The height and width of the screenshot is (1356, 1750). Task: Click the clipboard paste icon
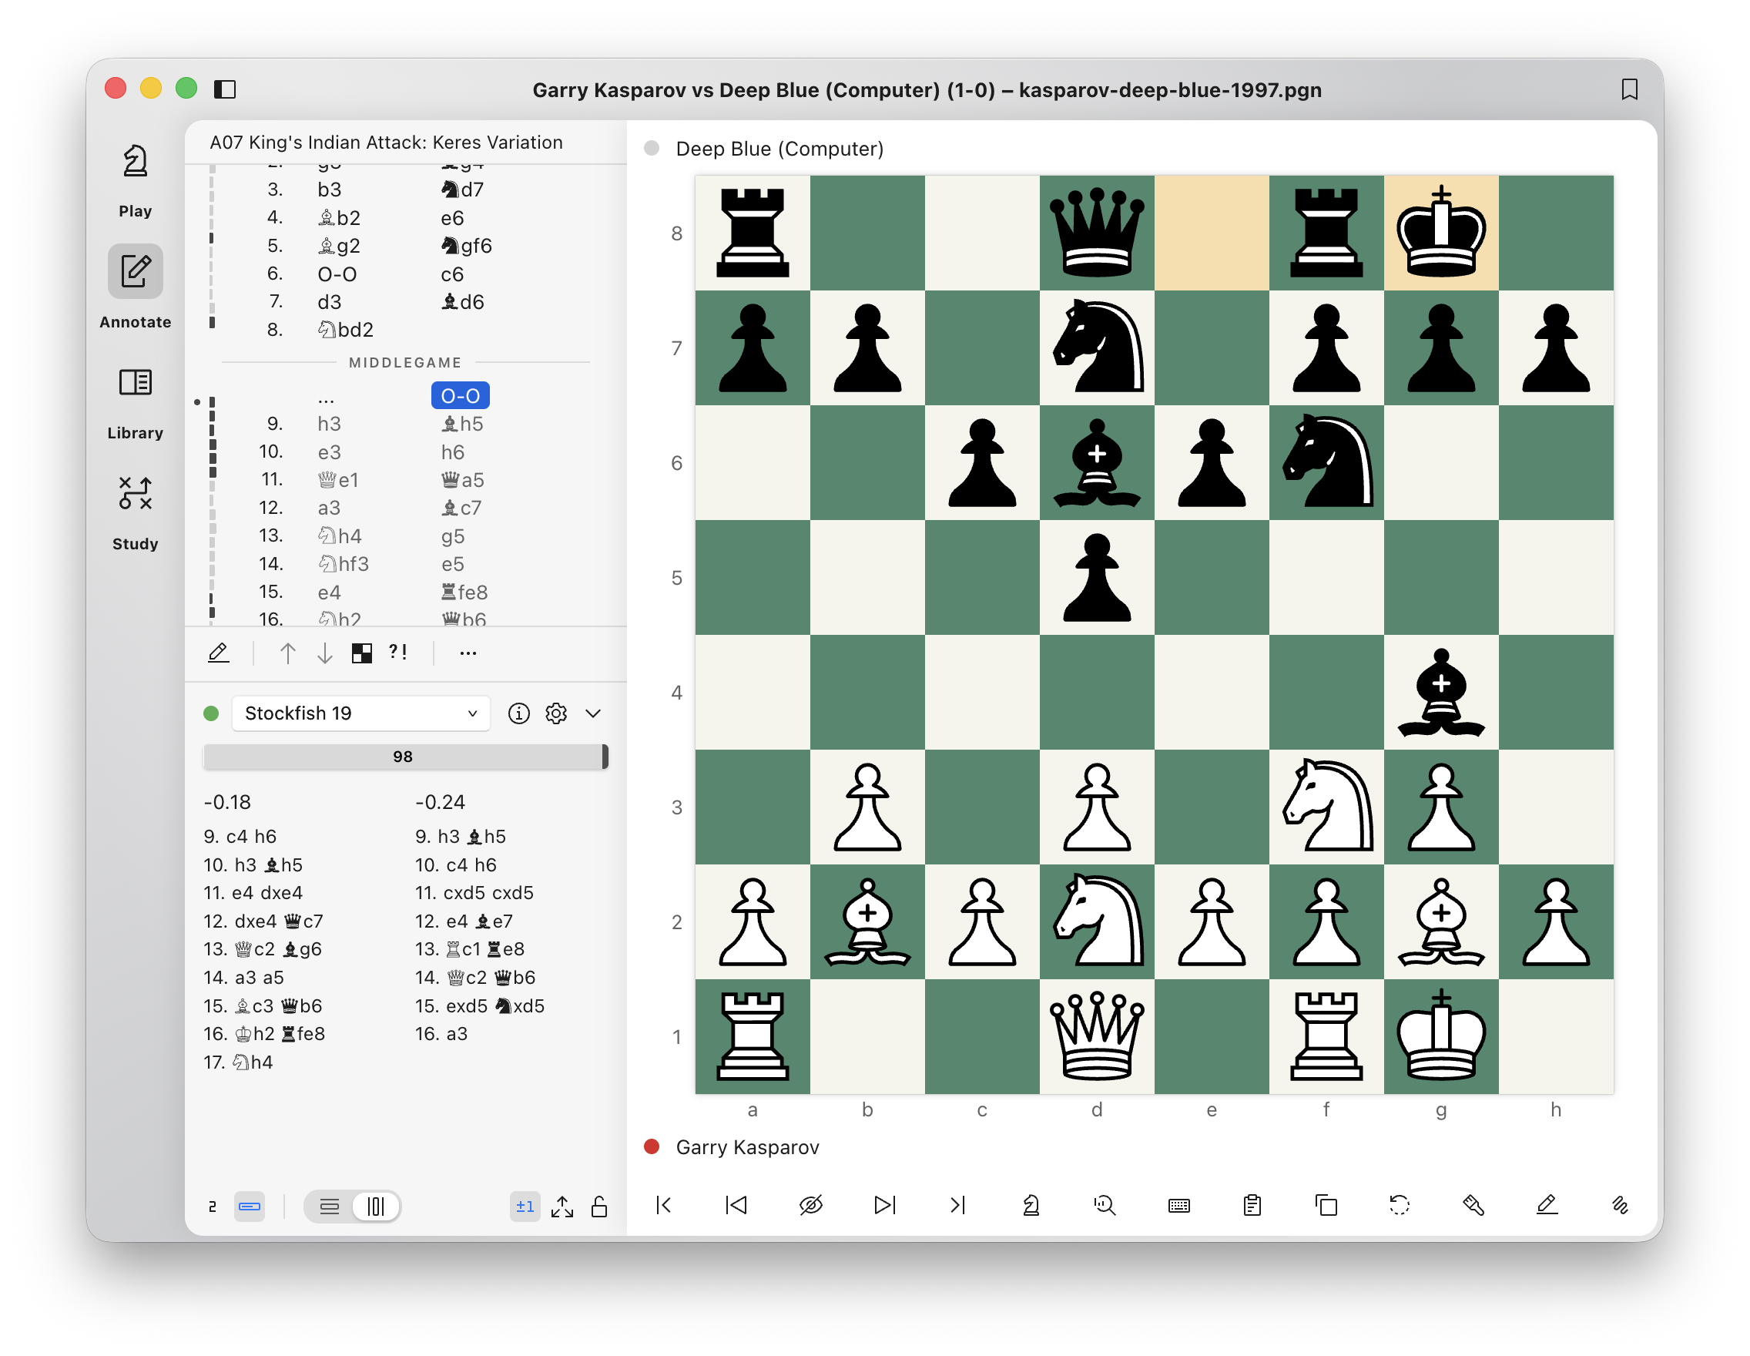1252,1204
